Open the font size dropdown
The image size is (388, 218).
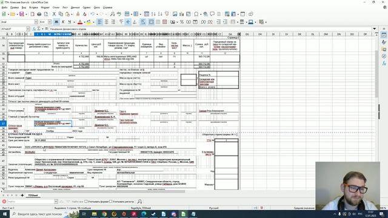(x=50, y=22)
